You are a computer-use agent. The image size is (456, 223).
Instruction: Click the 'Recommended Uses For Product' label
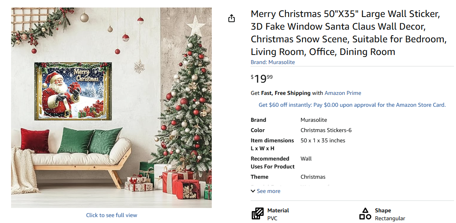(272, 163)
